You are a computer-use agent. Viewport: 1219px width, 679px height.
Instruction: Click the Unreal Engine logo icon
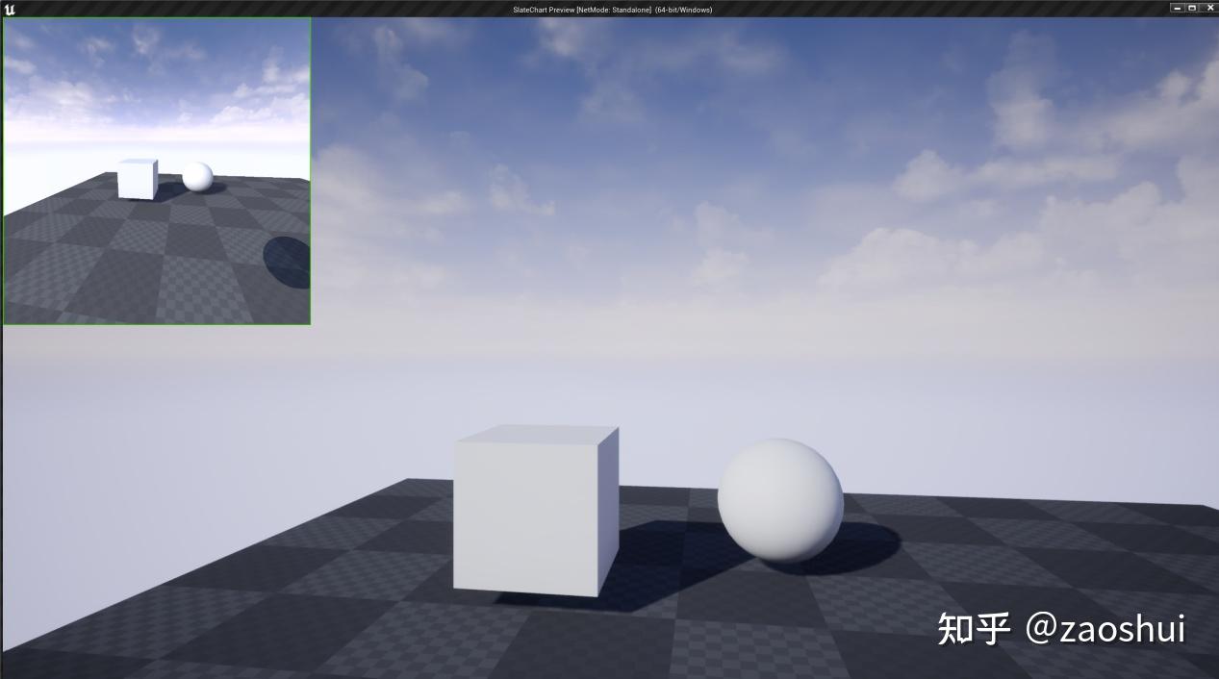9,8
